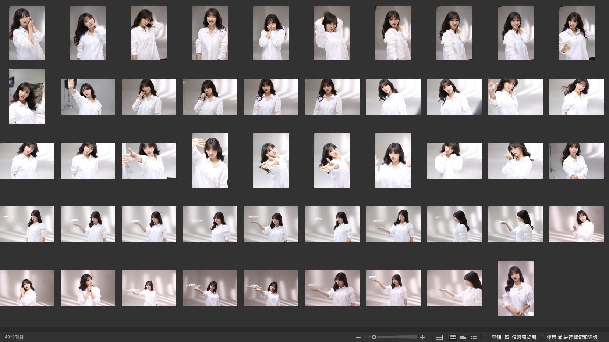Image resolution: width=609 pixels, height=342 pixels.
Task: Enable the 平铺 checkbox
Action: [487, 337]
